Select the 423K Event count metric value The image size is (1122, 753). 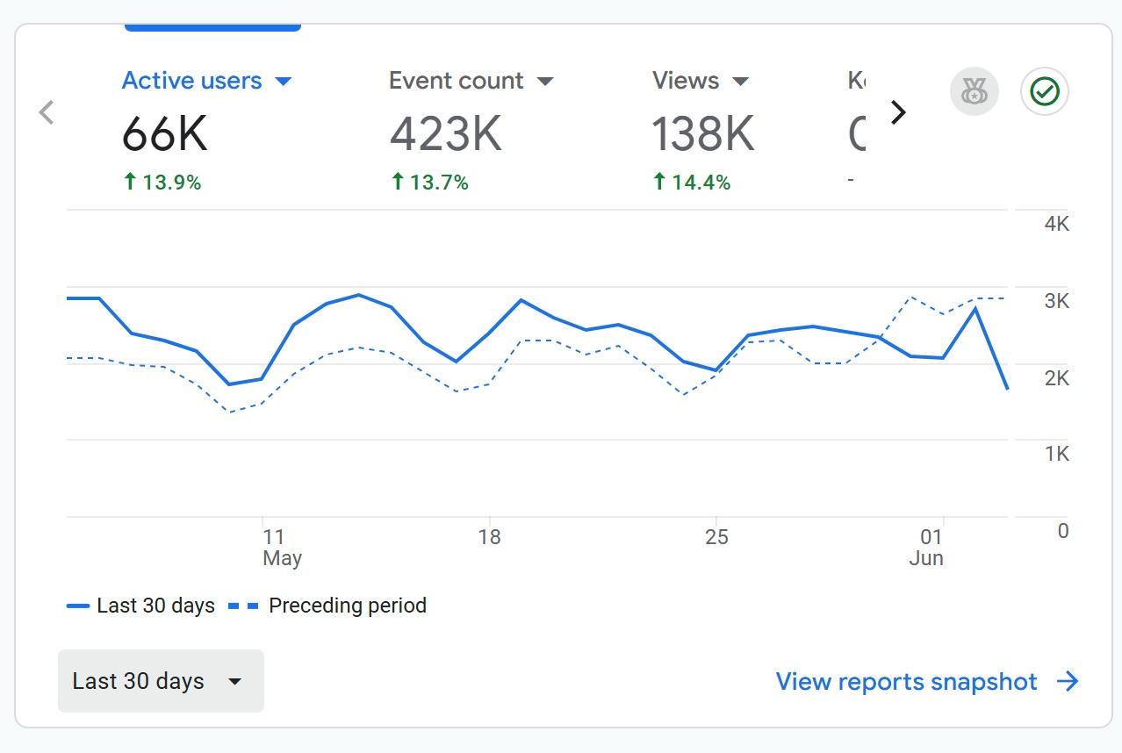[445, 134]
